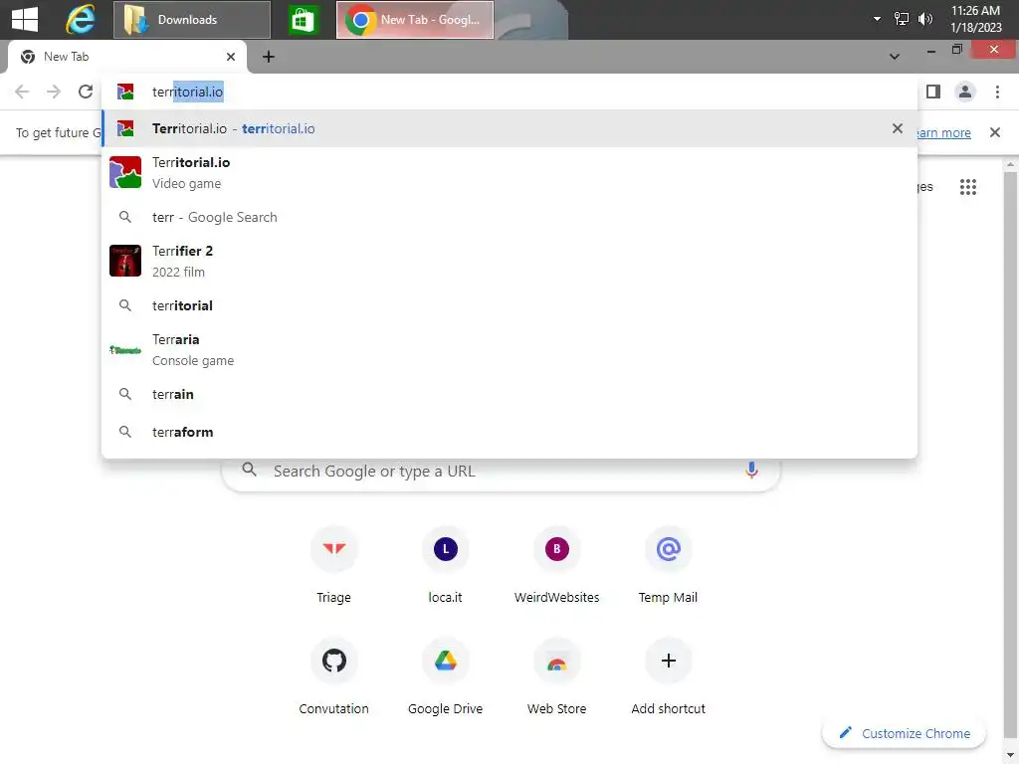Open the Web Store shortcut
This screenshot has width=1019, height=764.
click(557, 676)
